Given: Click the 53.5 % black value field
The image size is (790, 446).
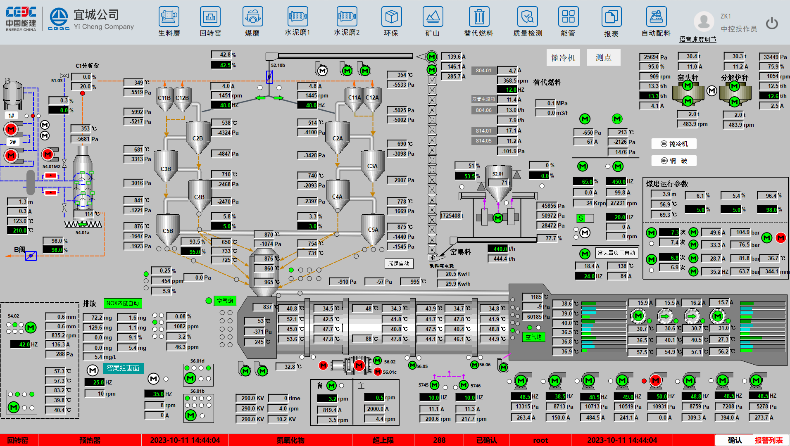Looking at the screenshot, I should 465,176.
